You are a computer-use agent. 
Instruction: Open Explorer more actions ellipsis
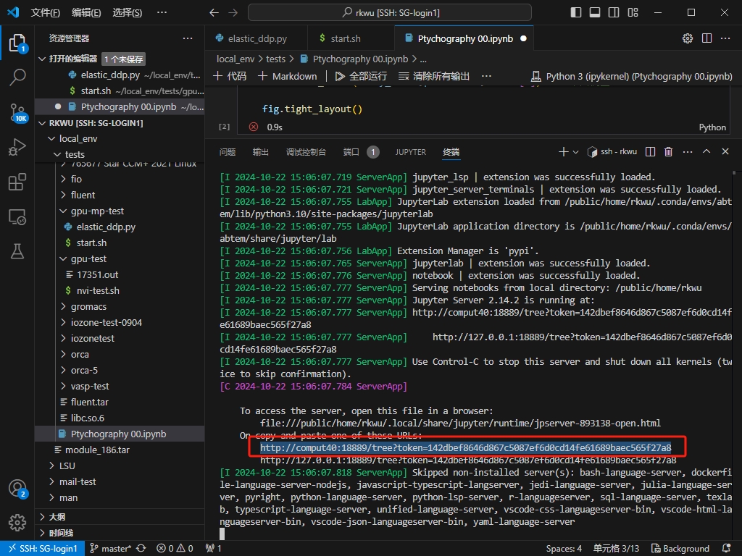click(188, 38)
